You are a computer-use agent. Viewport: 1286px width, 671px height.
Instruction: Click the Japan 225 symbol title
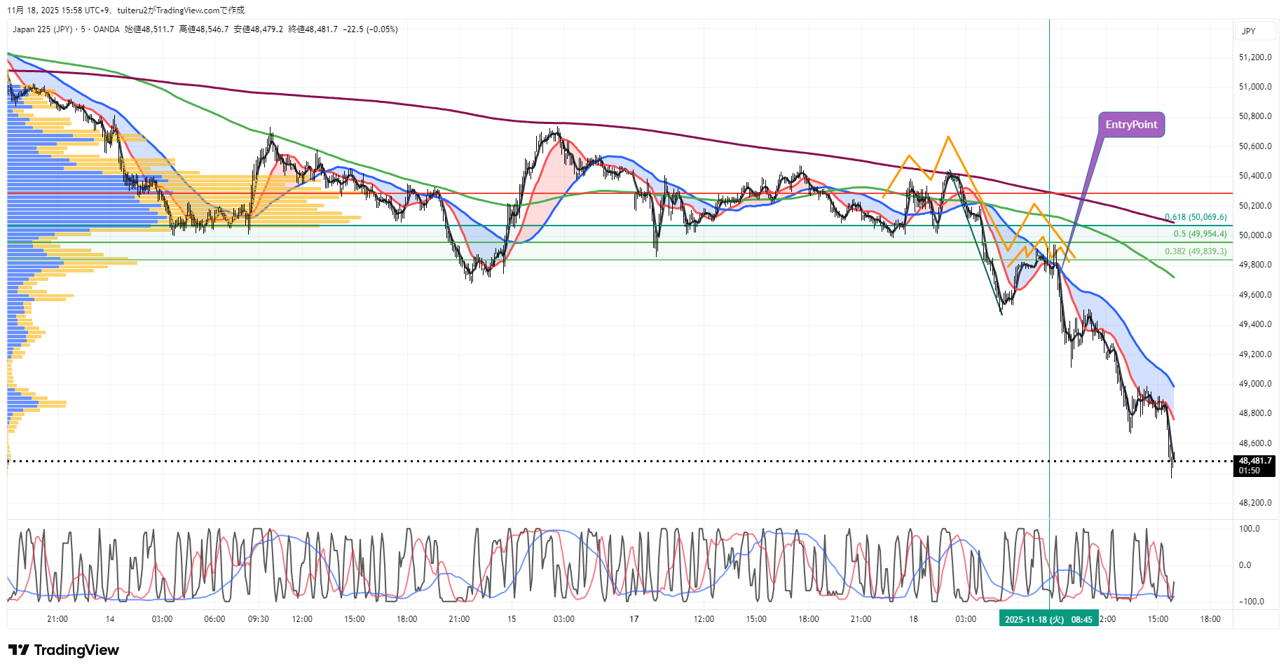tap(42, 29)
